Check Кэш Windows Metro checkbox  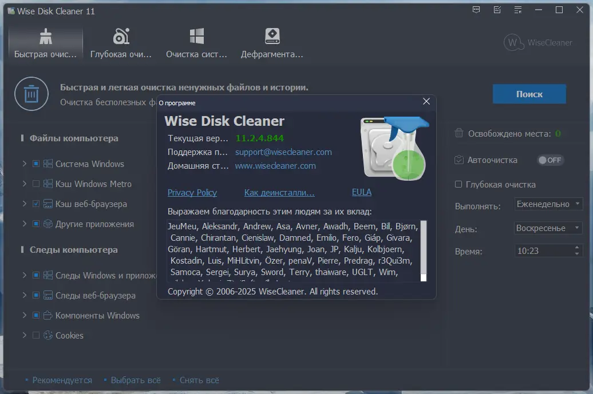point(36,184)
